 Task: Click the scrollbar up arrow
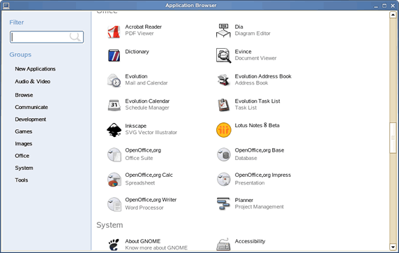point(393,15)
